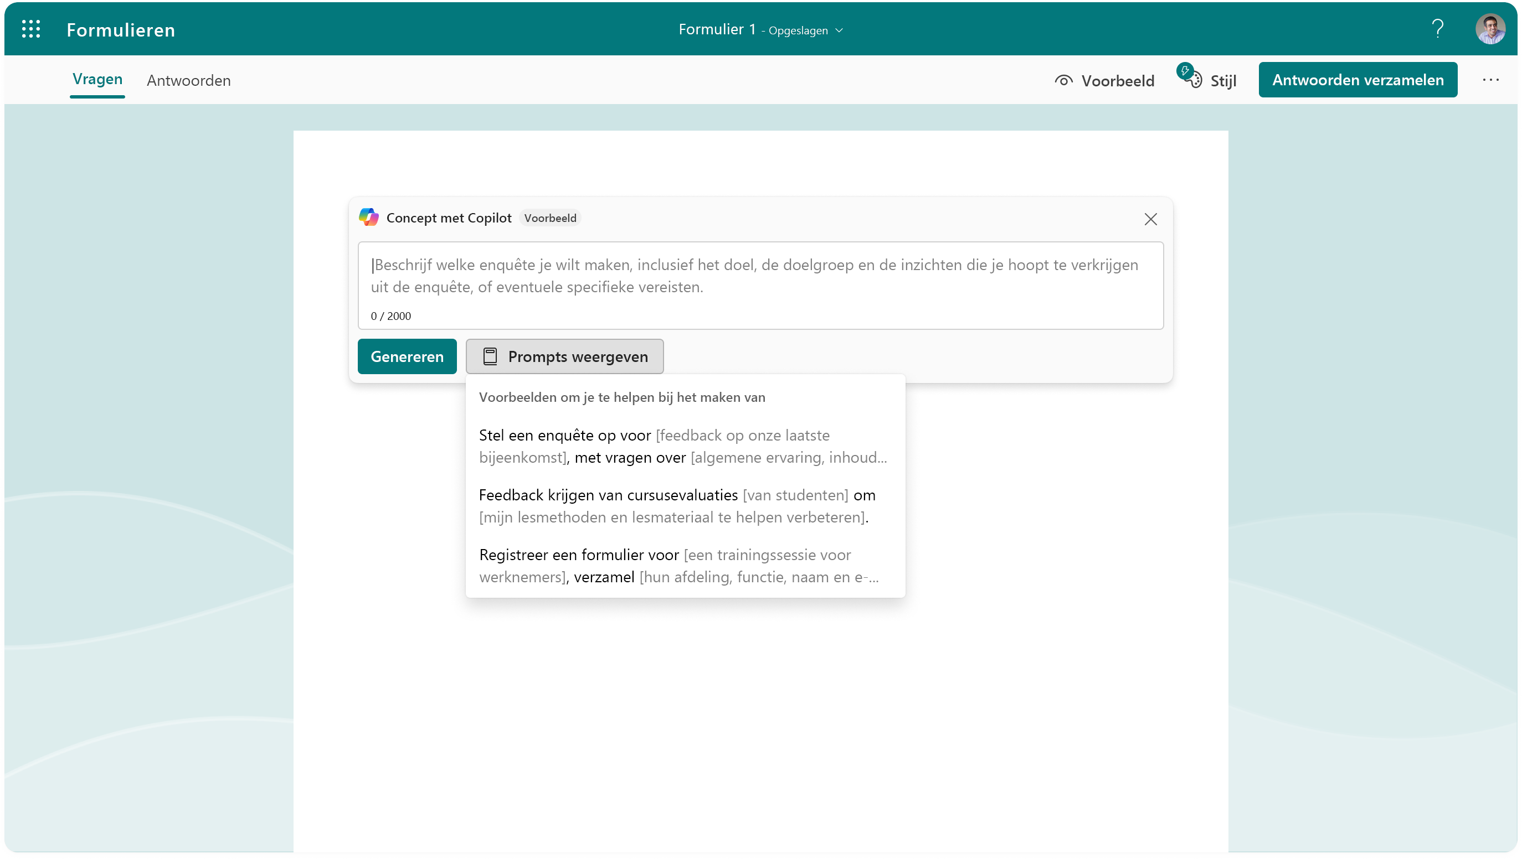Switch to the Antwoorden tab
The width and height of the screenshot is (1522, 859).
[x=188, y=80]
